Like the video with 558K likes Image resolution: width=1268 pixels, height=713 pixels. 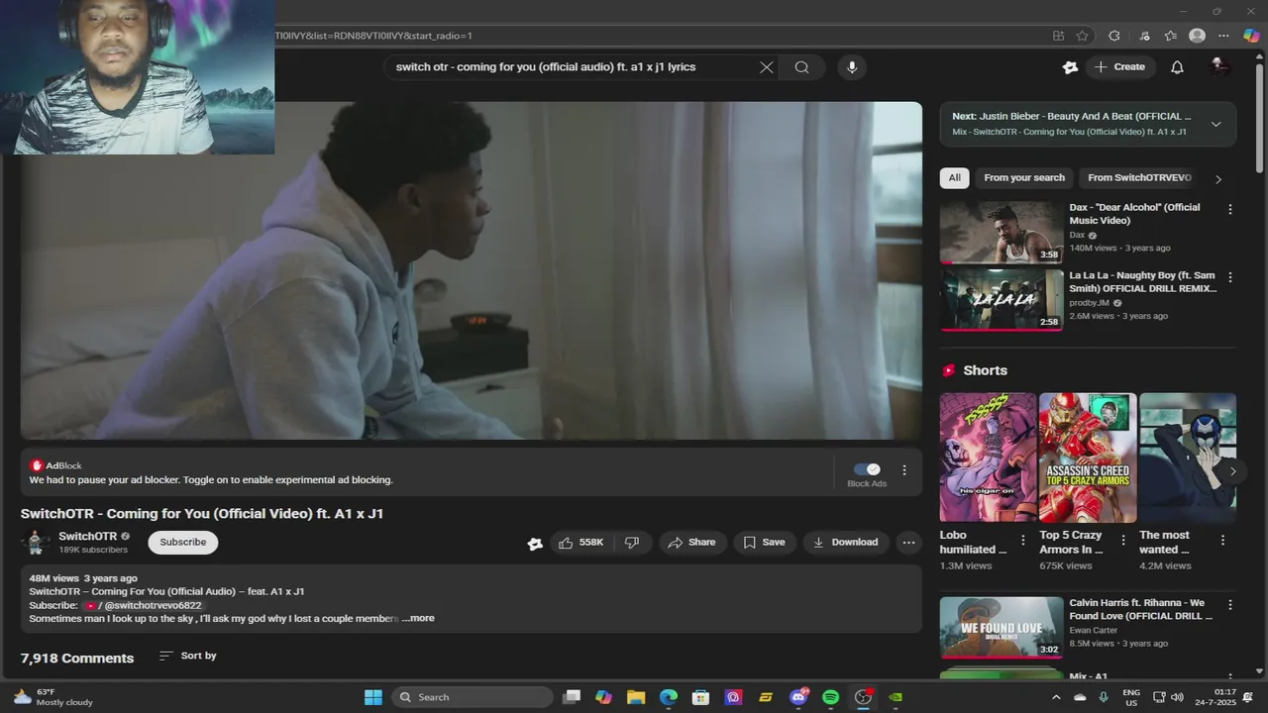(x=581, y=543)
